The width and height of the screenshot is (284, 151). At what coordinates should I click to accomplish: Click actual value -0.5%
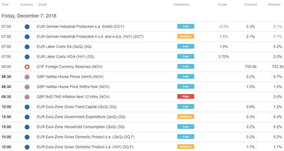pyautogui.click(x=224, y=27)
